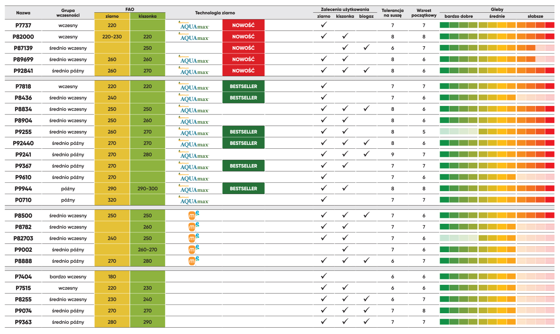
Task: Click the biogaz checkmark in the P9363 row
Action: tap(366, 322)
